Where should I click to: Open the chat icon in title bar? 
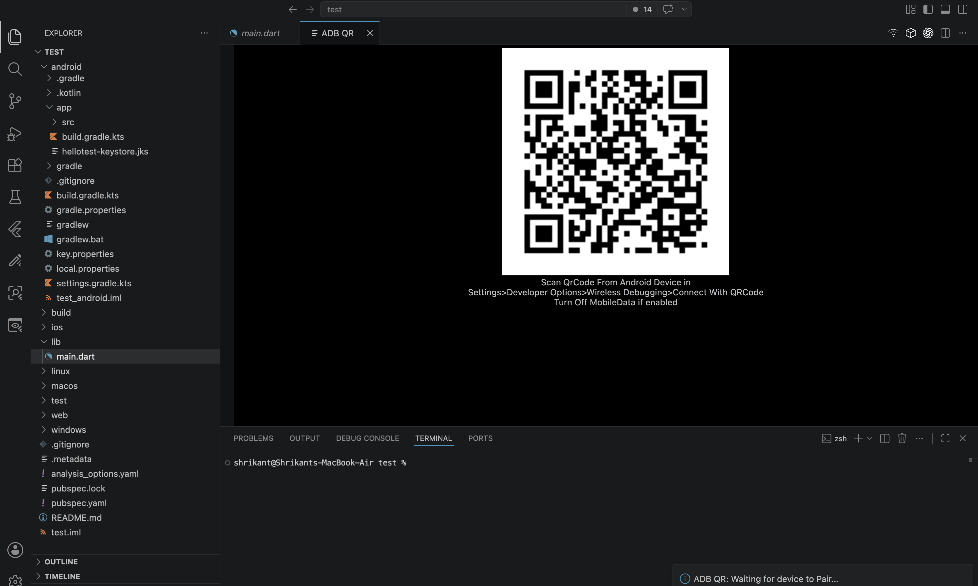(668, 9)
